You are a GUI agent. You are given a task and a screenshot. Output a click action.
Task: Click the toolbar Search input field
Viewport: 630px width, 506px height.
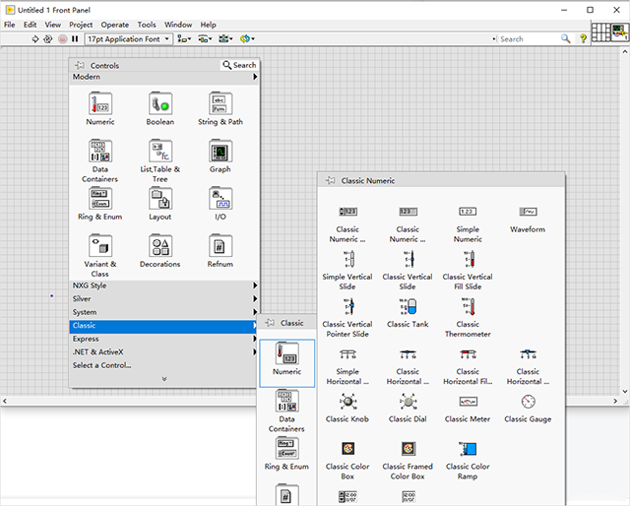tap(528, 39)
